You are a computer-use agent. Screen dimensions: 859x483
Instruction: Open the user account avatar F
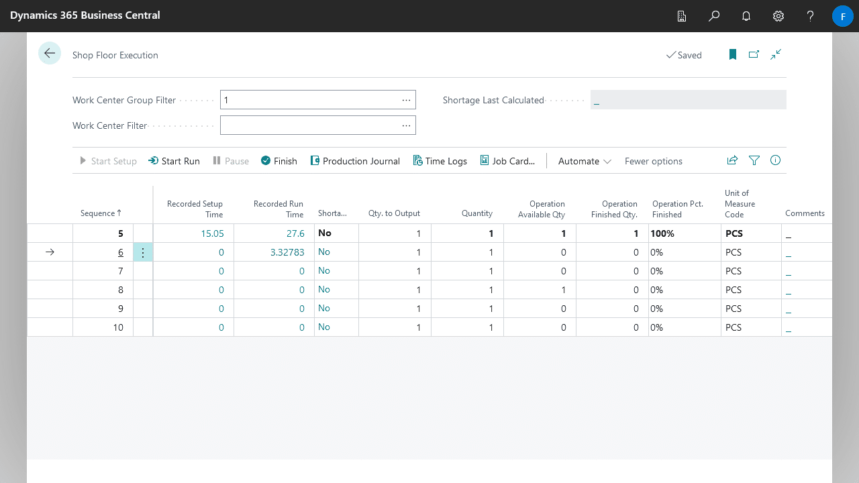pyautogui.click(x=842, y=15)
